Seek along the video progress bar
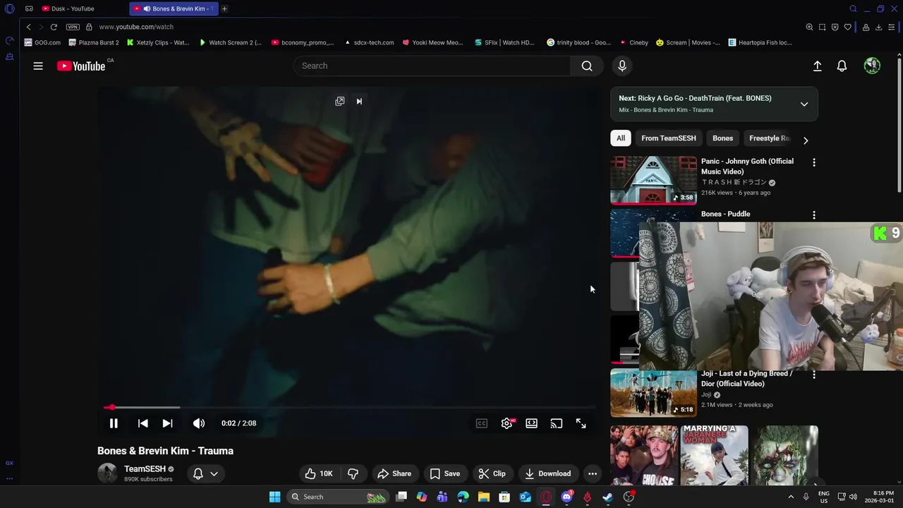Viewport: 903px width, 508px height. tap(349, 407)
